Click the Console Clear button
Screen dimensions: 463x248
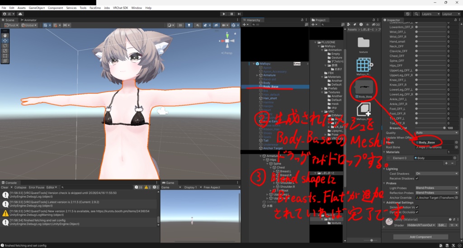5,187
